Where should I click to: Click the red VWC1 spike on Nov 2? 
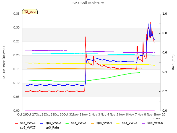click(86, 37)
